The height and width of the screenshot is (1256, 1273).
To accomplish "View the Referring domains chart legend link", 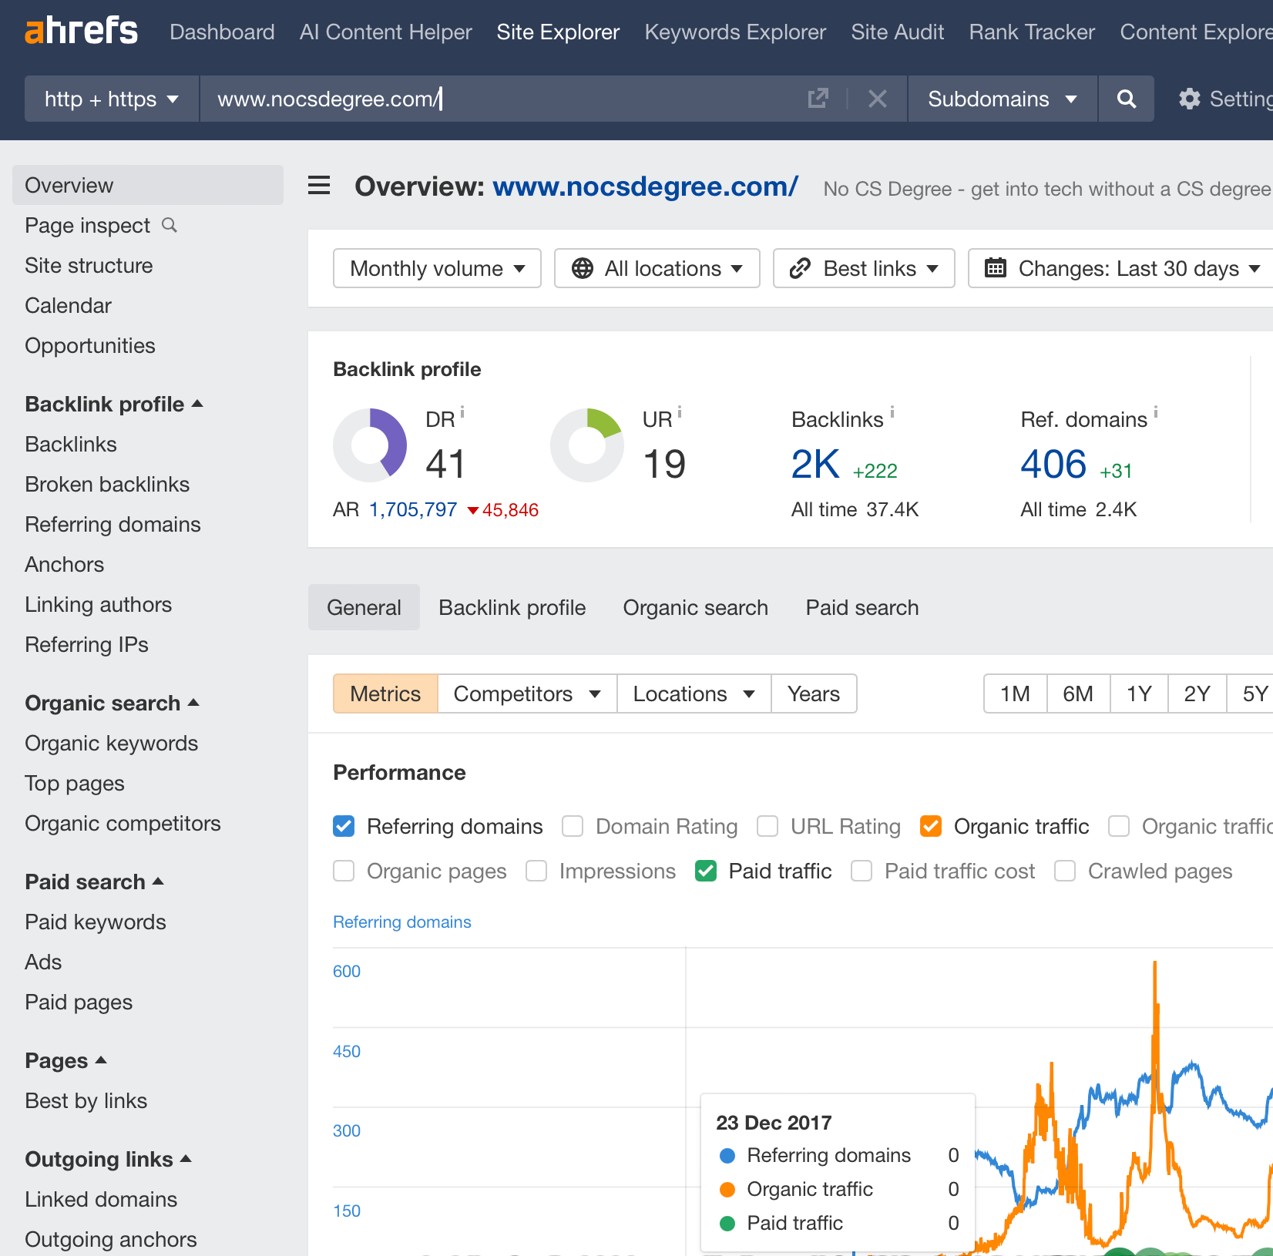I will [x=401, y=922].
